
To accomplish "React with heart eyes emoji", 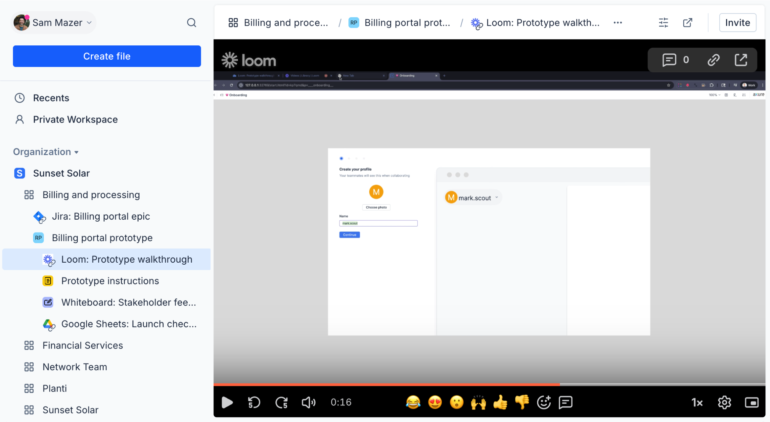I will [x=435, y=402].
